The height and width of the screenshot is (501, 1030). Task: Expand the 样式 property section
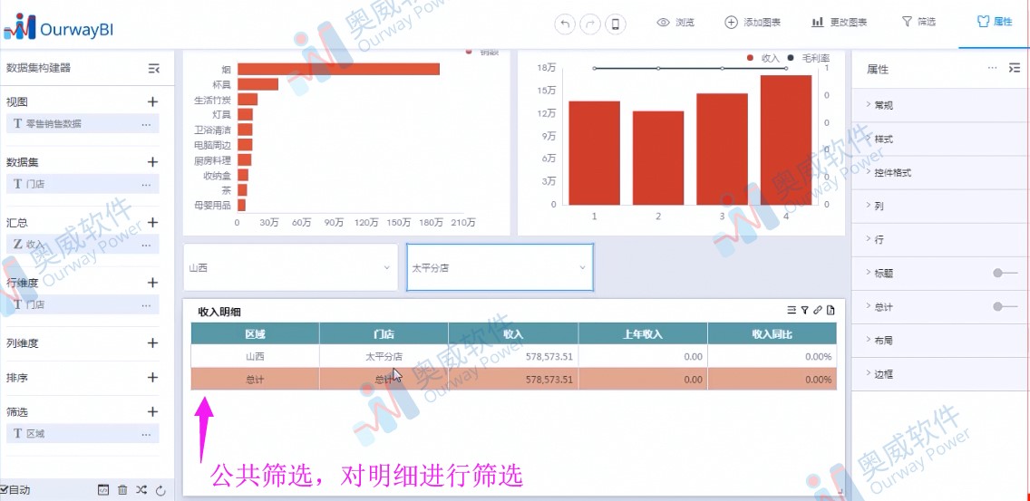pos(940,140)
